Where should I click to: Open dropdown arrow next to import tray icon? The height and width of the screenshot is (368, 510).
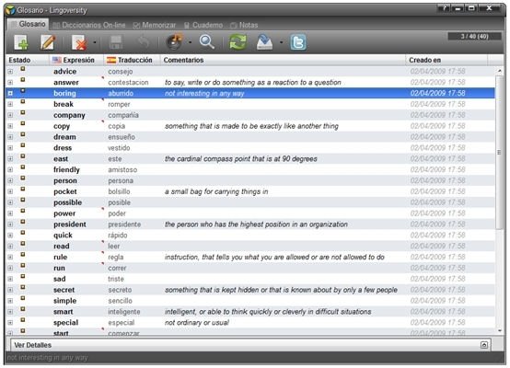point(281,42)
